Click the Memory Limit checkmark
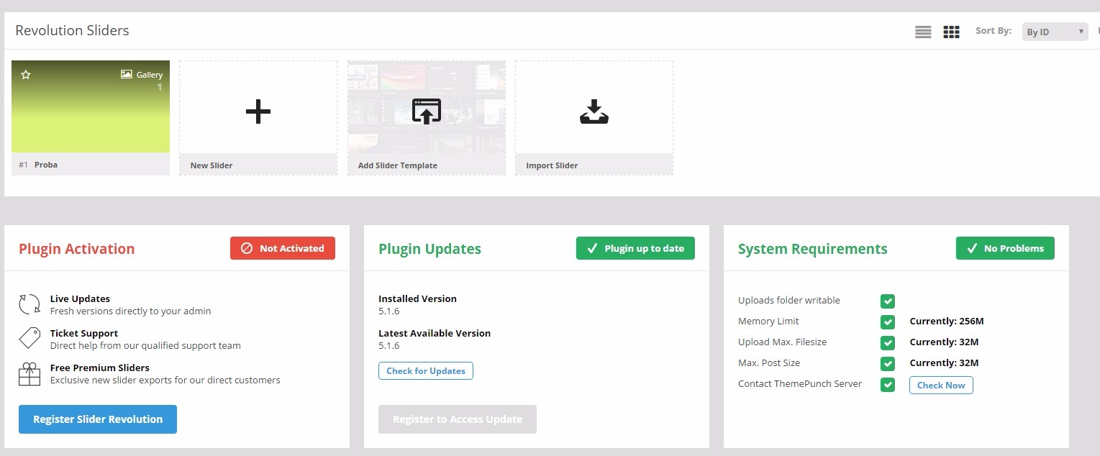 [888, 322]
